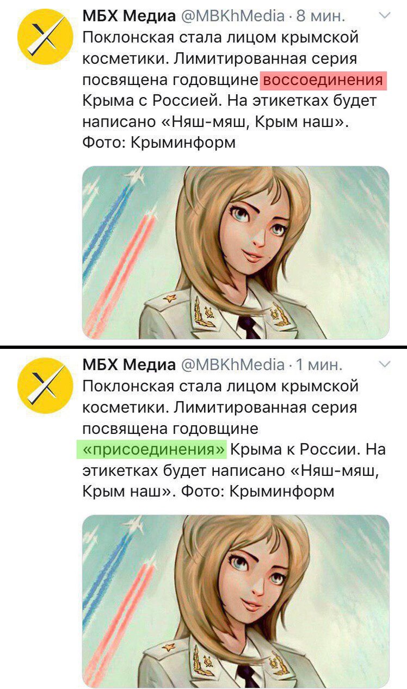Select the green-highlighted word «присоединения»
Viewport: 407px width, 689px height.
pyautogui.click(x=151, y=450)
